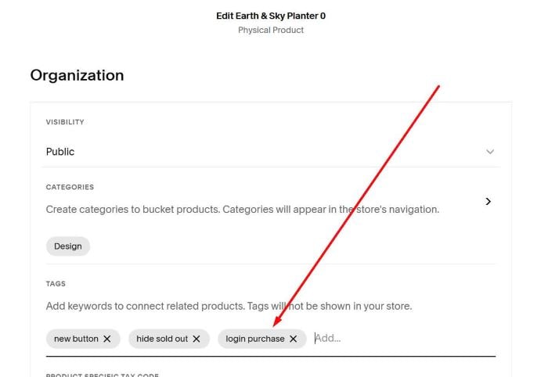Expand the Visibility dropdown chevron
Image resolution: width=548 pixels, height=377 pixels.
(490, 152)
